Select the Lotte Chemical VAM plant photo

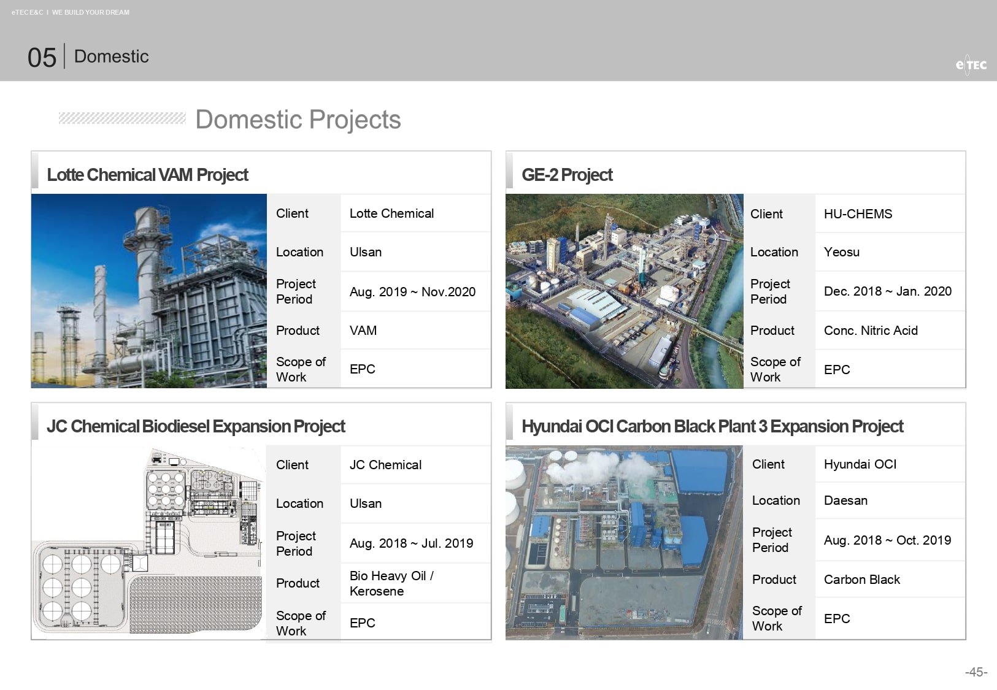(x=149, y=291)
